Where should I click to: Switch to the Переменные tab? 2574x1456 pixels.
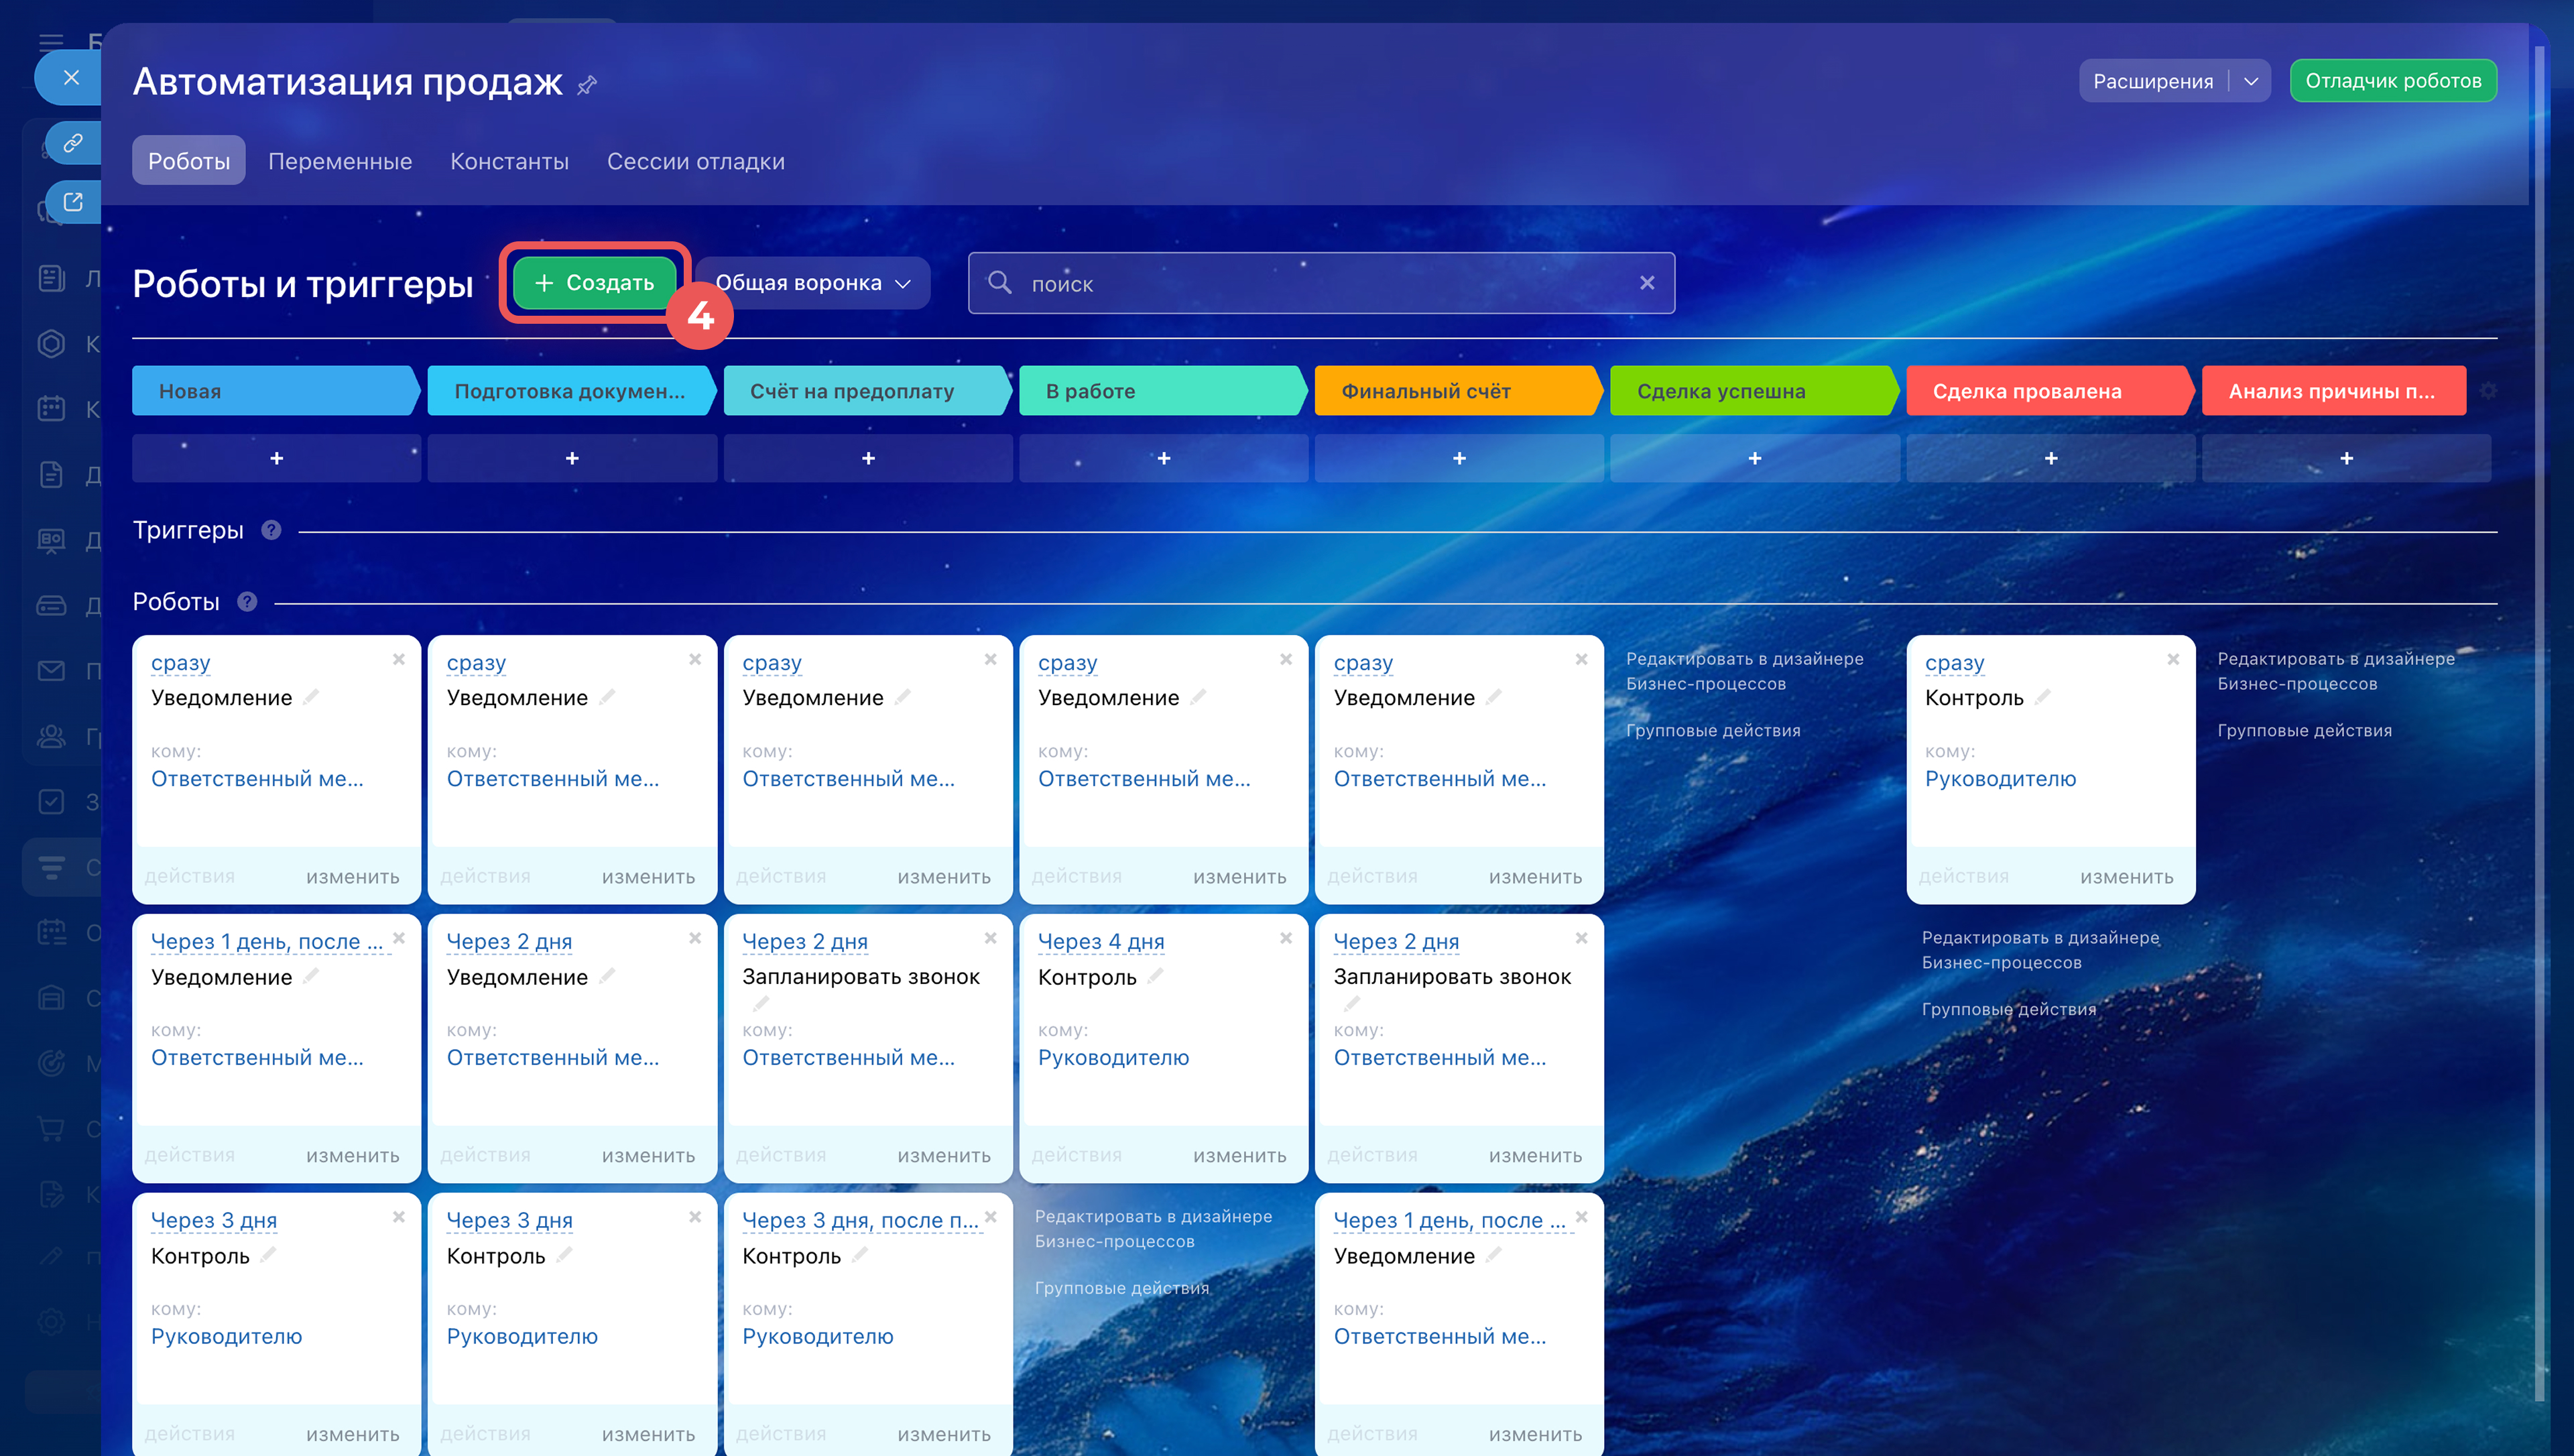click(x=340, y=161)
